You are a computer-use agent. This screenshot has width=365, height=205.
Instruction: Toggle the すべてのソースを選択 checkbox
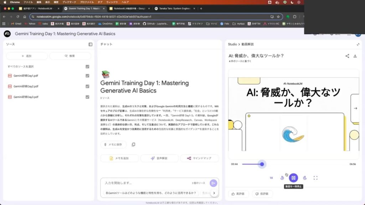pyautogui.click(x=87, y=67)
